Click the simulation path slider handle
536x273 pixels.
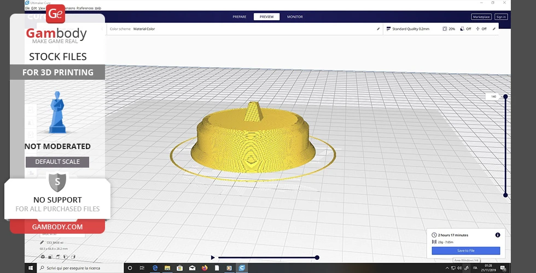click(x=317, y=258)
